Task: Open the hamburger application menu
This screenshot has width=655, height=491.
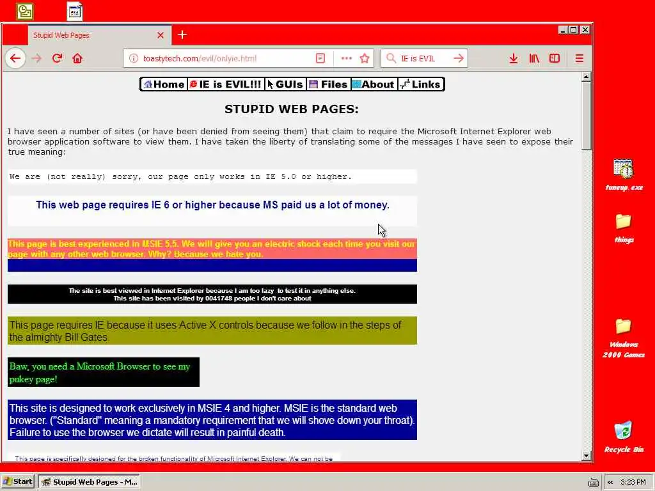Action: [580, 58]
